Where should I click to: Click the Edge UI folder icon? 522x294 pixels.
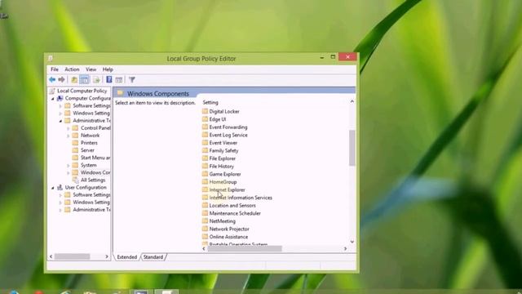pos(205,119)
